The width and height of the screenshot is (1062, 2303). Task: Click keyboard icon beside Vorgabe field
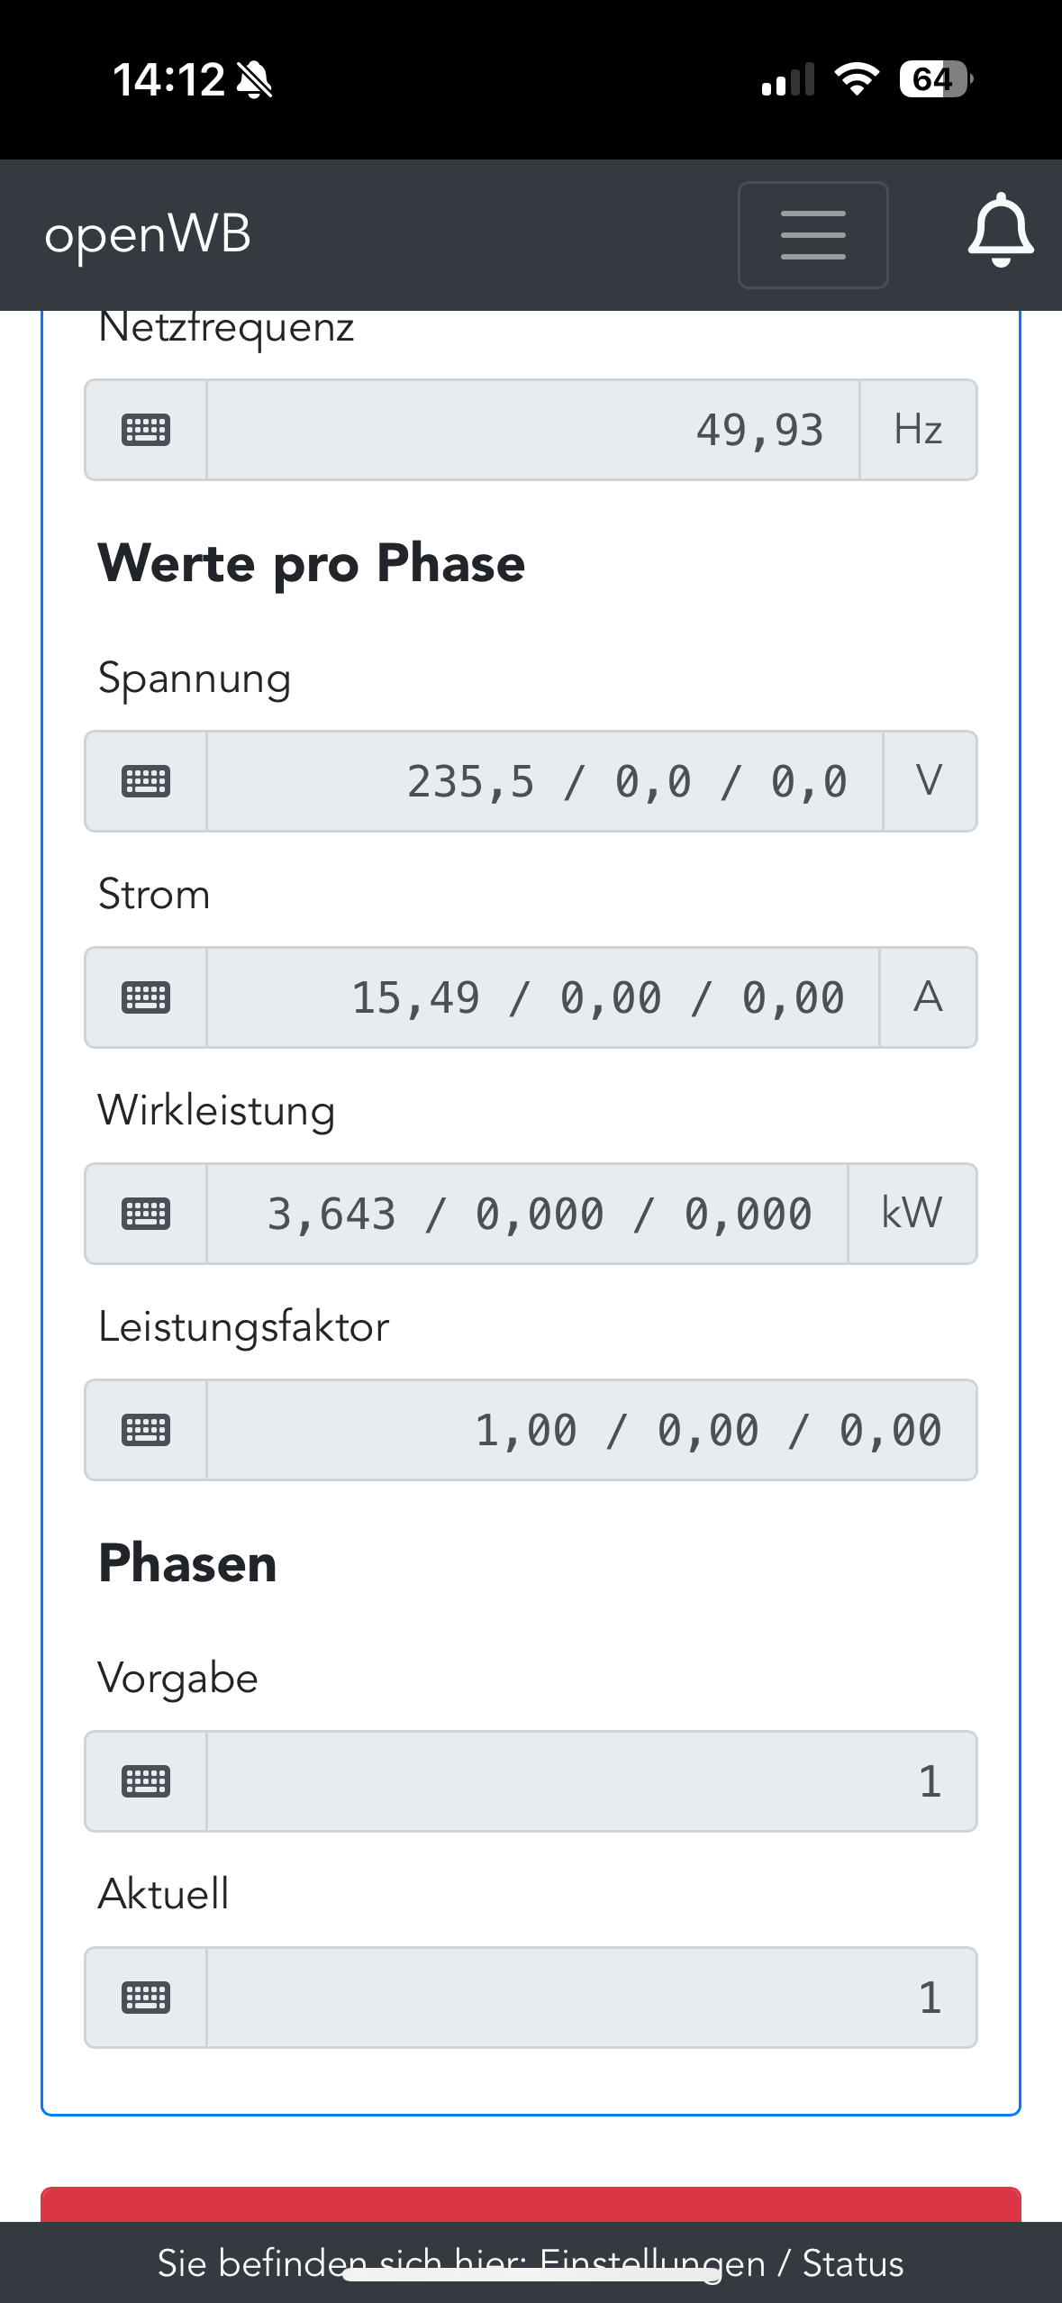coord(146,1781)
